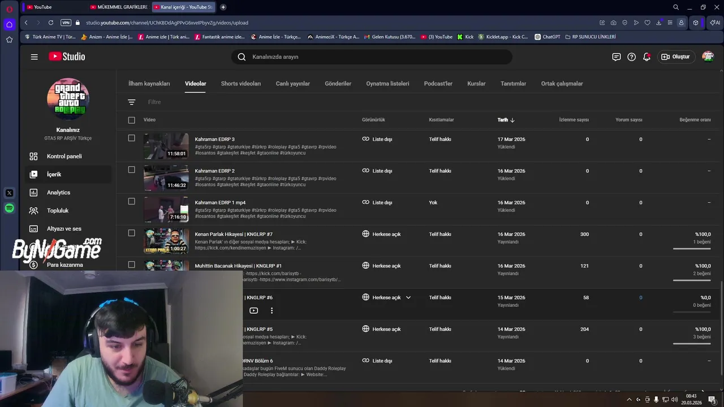Tick the select-all checkbox in table header
Image resolution: width=724 pixels, height=407 pixels.
coord(132,120)
